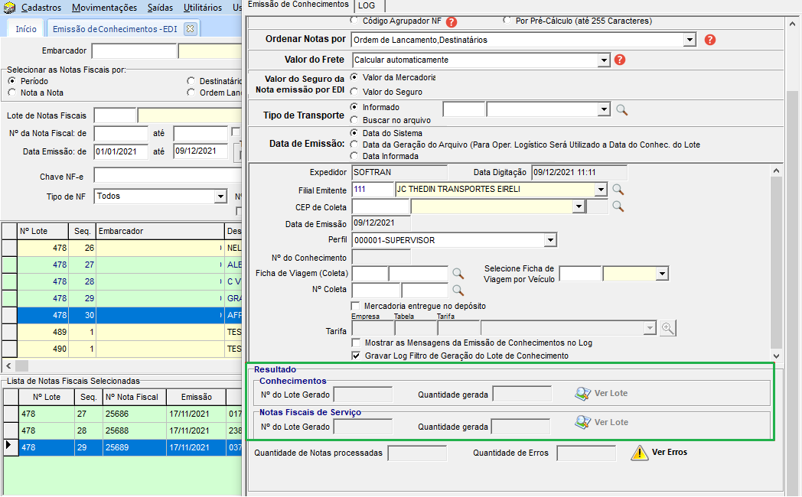Click the outer panel vertical scrollbar

792,291
